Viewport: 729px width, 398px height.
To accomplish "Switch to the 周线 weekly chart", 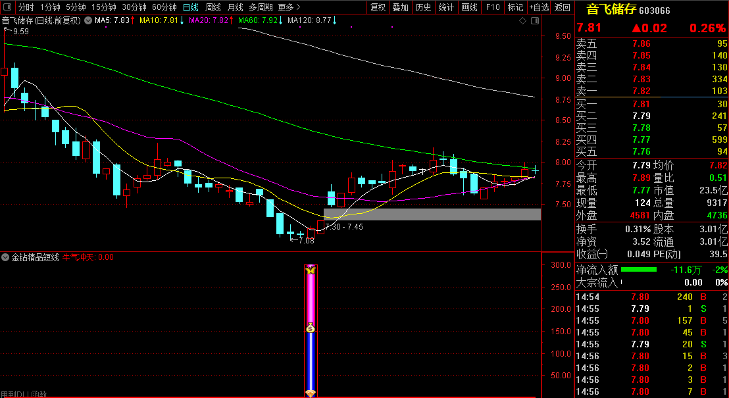I will [x=213, y=7].
